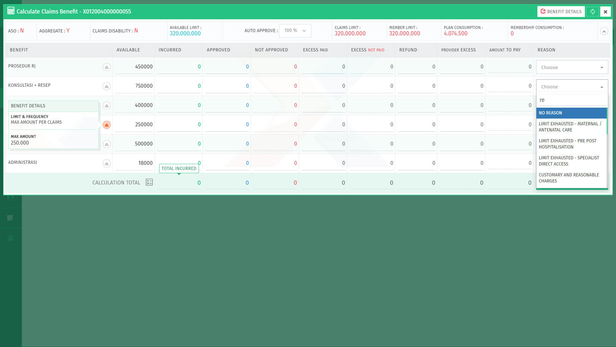Click the calculation total calculator icon
Viewport: 616px width, 347px height.
(x=149, y=182)
